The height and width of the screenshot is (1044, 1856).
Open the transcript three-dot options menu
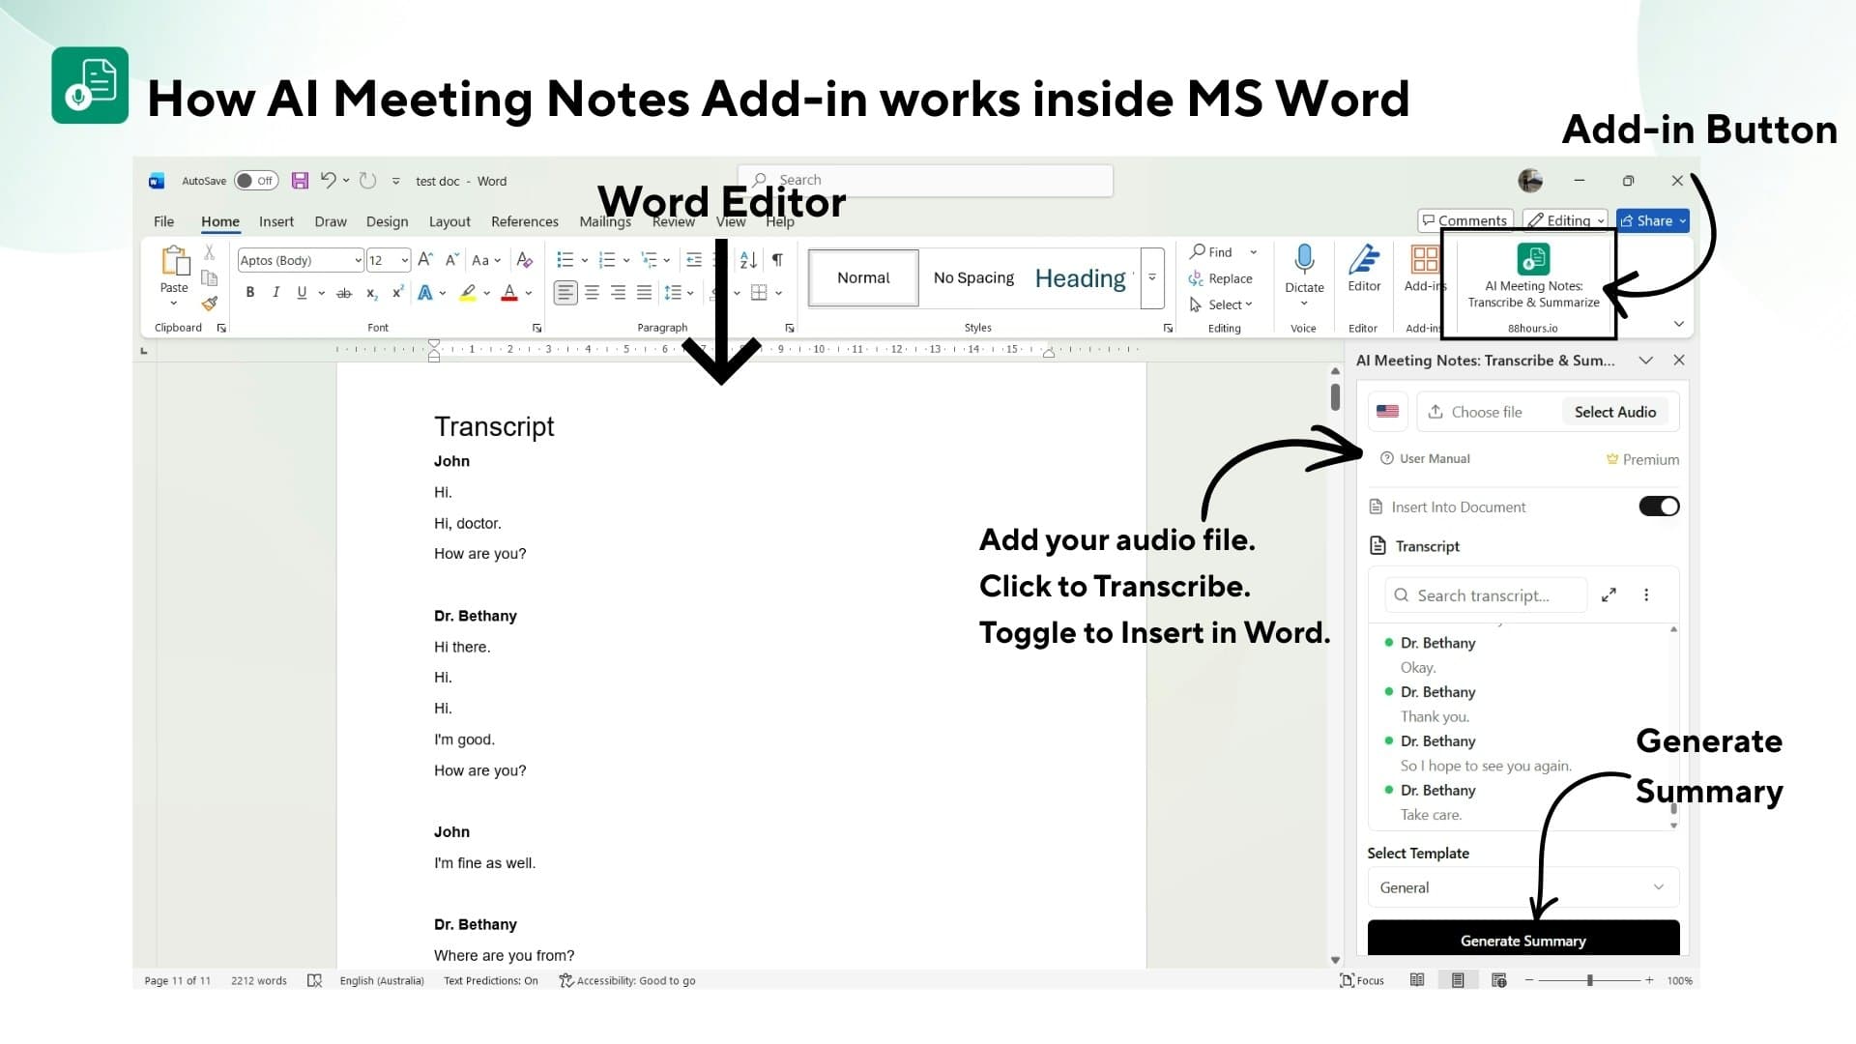1647,594
